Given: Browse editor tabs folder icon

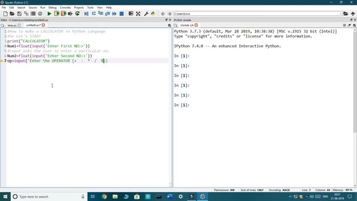Looking at the screenshot, I should [x=2, y=25].
